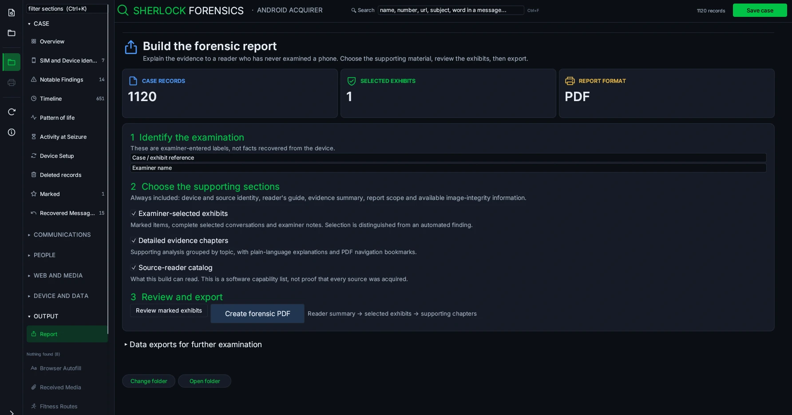The height and width of the screenshot is (415, 792).
Task: Open Overview in the sidebar
Action: pos(67,41)
